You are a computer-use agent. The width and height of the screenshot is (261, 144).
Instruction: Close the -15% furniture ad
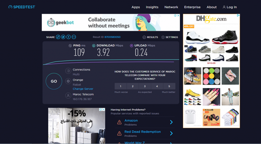click(x=103, y=110)
